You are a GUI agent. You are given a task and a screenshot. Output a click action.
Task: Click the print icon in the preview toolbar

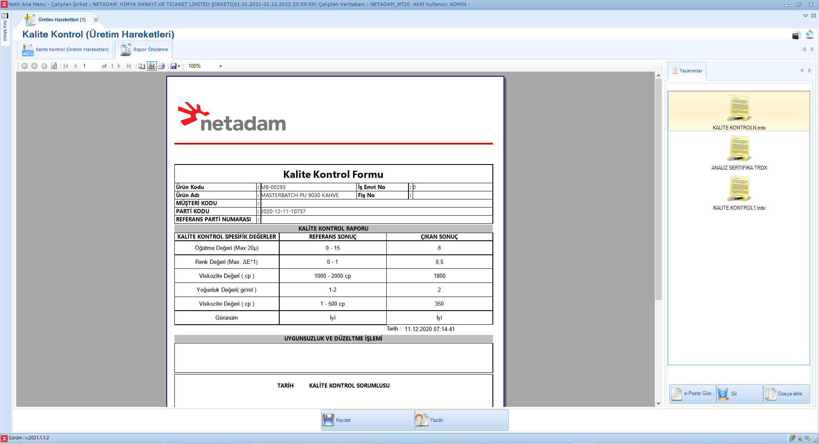coord(162,66)
